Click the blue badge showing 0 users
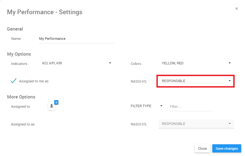The width and height of the screenshot is (245, 156). (x=56, y=103)
